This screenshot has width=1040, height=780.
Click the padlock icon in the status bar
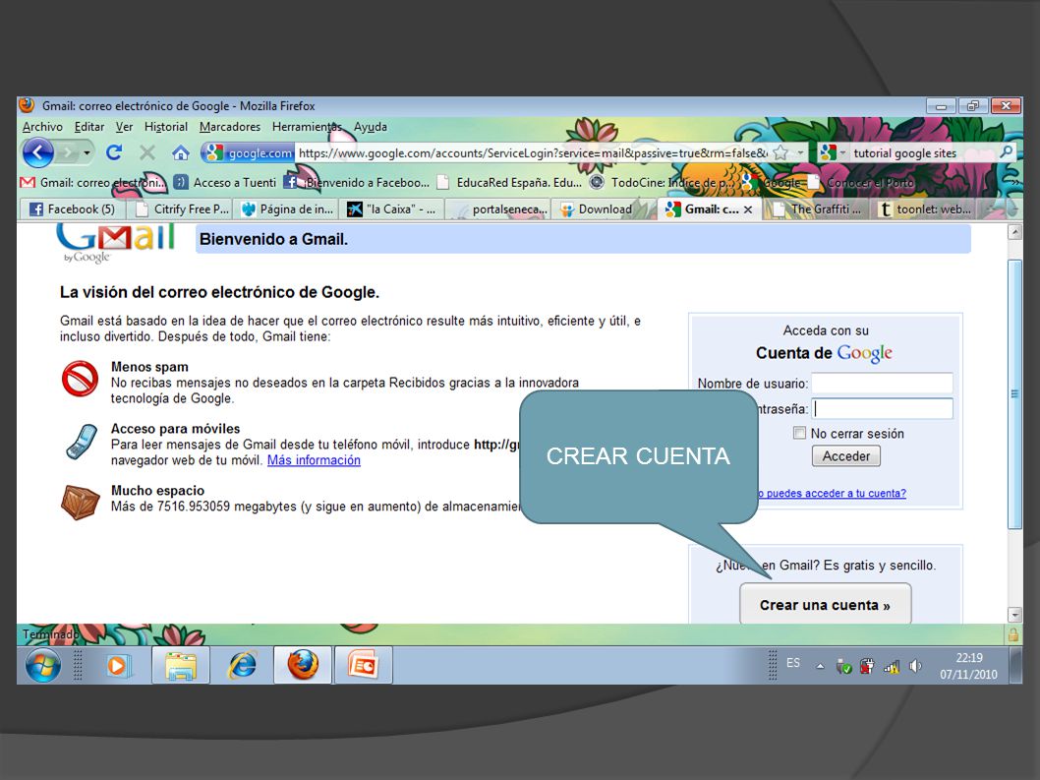tap(1012, 634)
